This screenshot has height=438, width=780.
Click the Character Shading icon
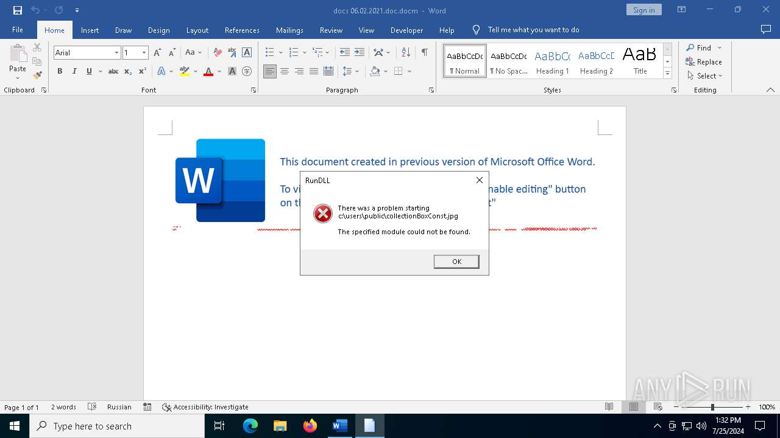click(232, 71)
